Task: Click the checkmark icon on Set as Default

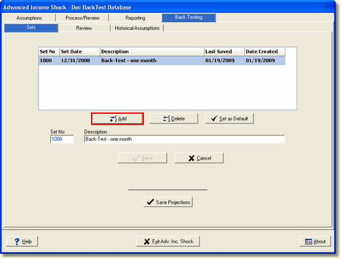Action: coord(214,118)
